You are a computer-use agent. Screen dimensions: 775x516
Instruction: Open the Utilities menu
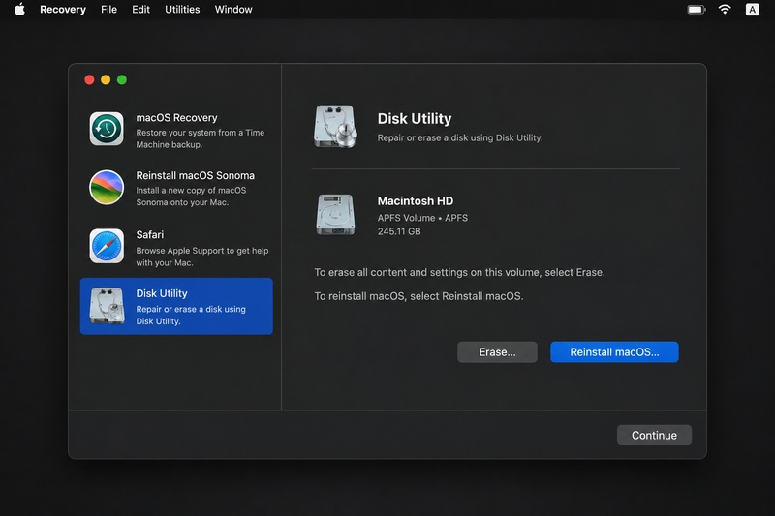(x=182, y=10)
